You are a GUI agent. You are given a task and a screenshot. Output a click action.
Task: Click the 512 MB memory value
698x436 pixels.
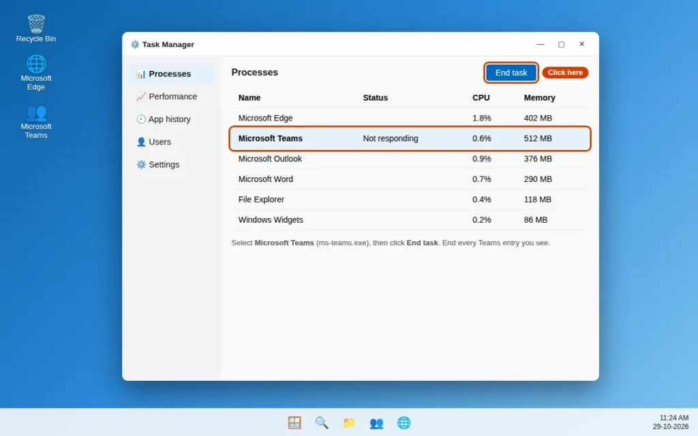click(x=538, y=138)
